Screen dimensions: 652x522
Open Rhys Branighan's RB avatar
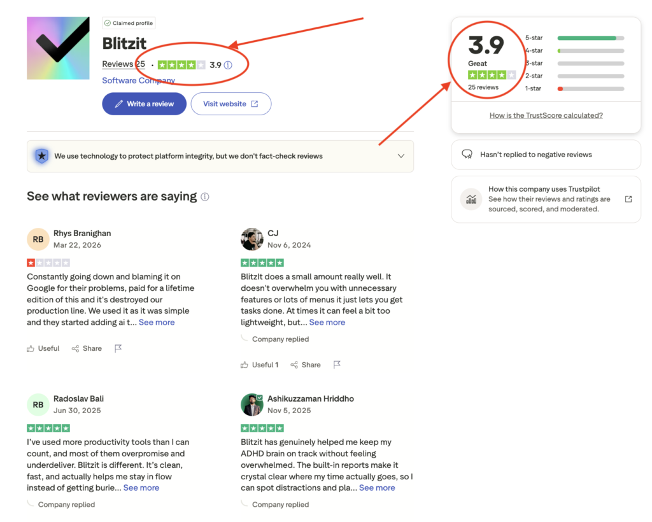click(x=38, y=239)
